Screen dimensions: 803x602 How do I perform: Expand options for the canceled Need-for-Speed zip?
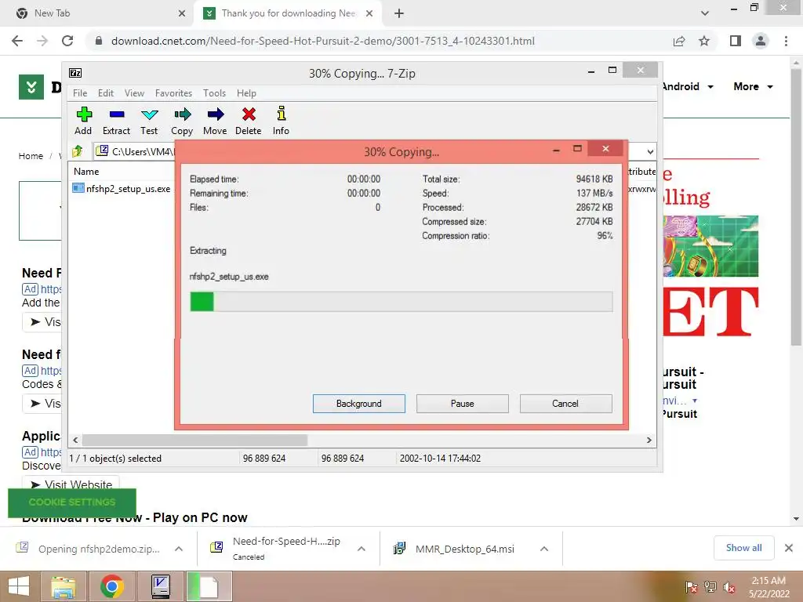point(361,549)
